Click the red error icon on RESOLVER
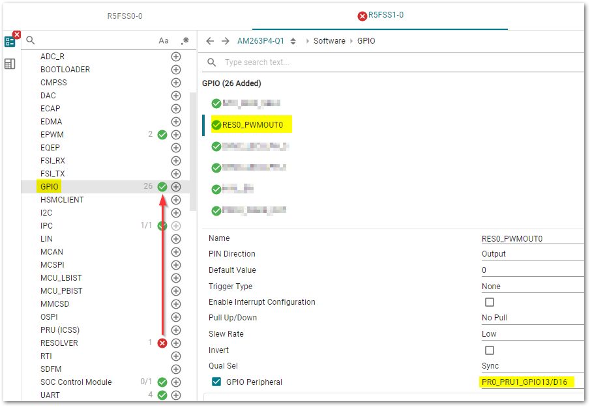The width and height of the screenshot is (590, 407). coord(162,343)
